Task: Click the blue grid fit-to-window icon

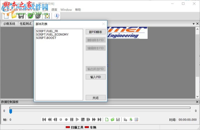Action: (x=47, y=16)
